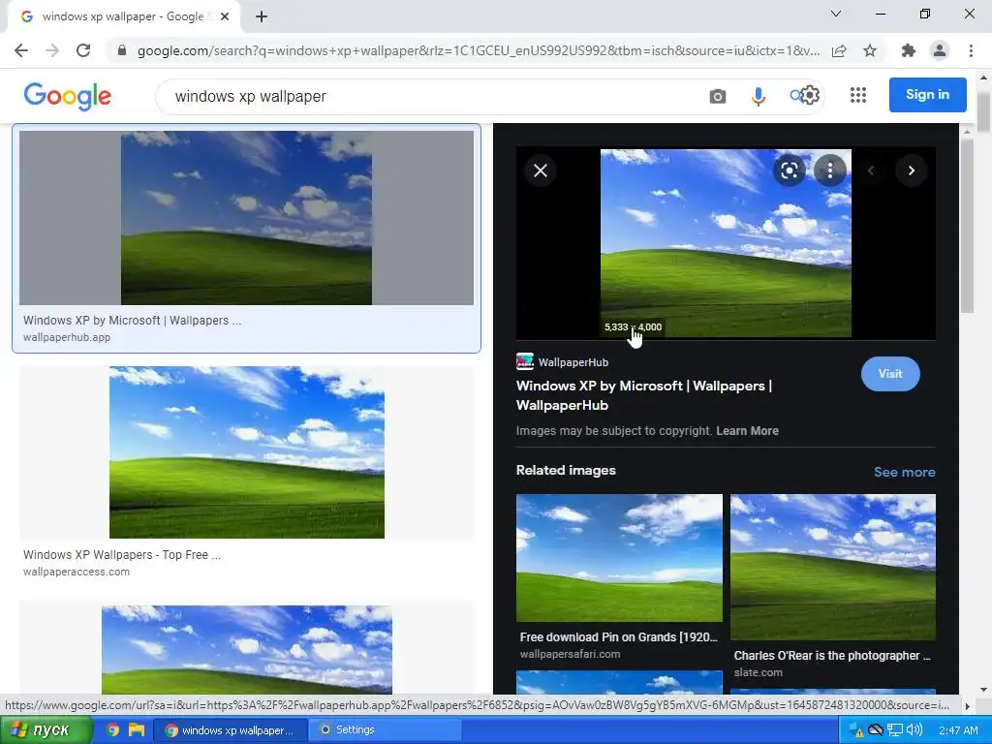Click the preview panel scrollbar
The height and width of the screenshot is (744, 992).
[967, 226]
